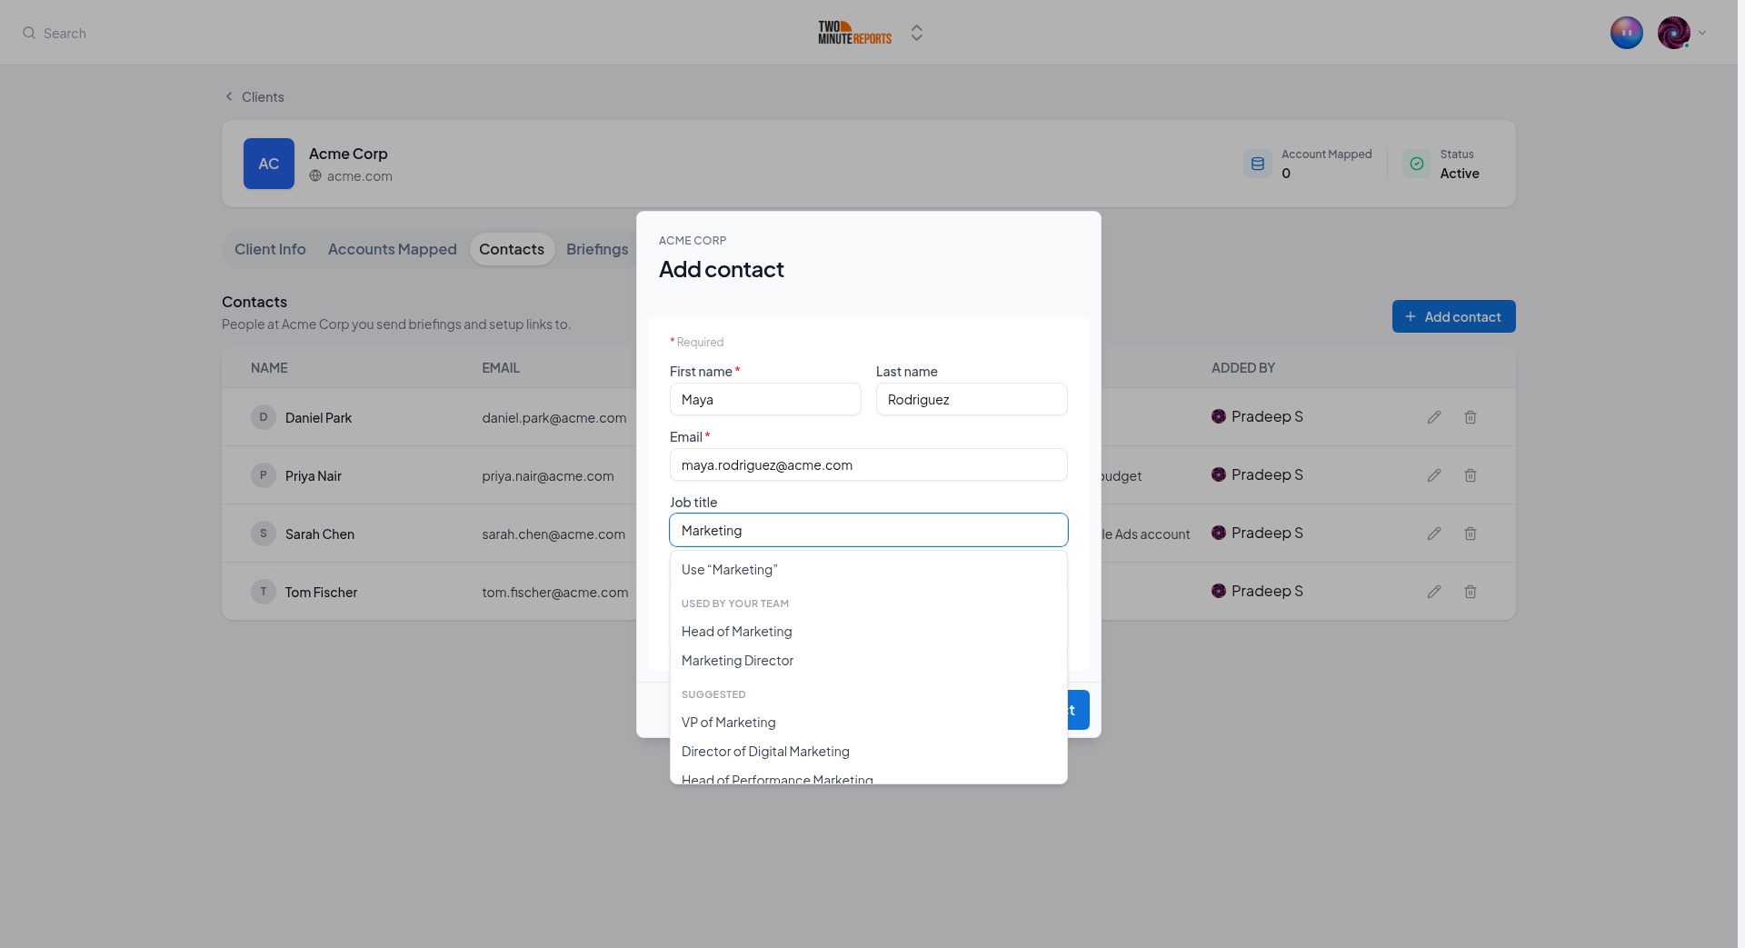Click the Acme Corp AC logo tile
Screen dimensions: 1745x948
tap(269, 164)
